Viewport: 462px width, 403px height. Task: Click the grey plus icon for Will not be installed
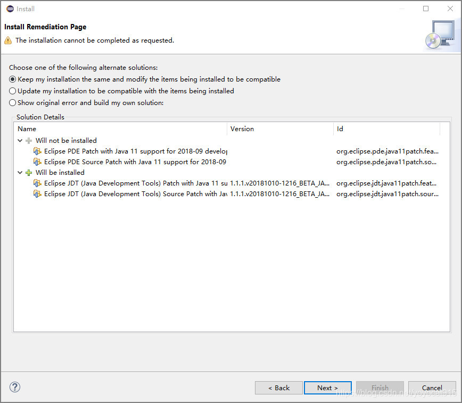tap(29, 141)
